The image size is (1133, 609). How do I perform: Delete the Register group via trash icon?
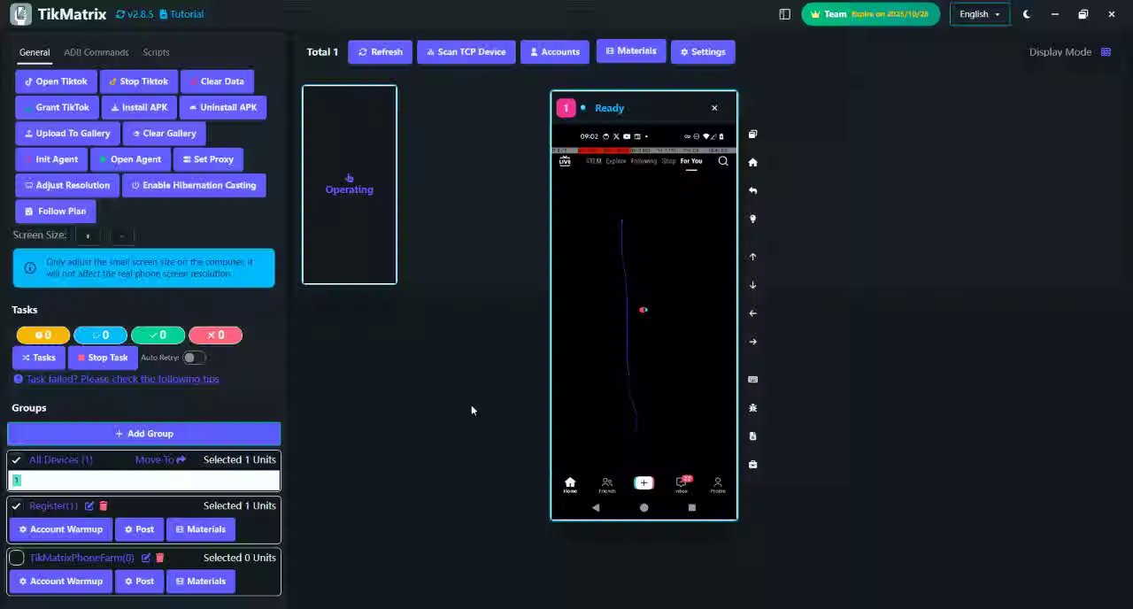click(x=103, y=506)
